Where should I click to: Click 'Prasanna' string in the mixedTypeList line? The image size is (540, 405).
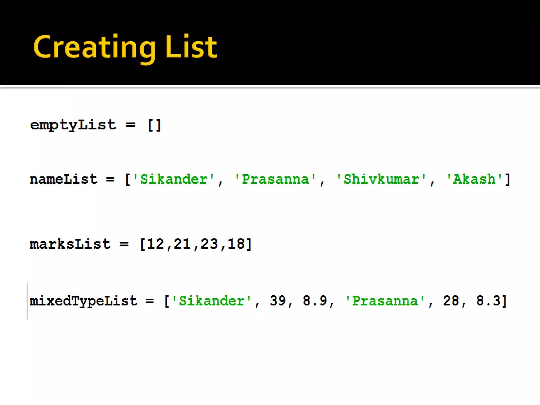point(385,301)
